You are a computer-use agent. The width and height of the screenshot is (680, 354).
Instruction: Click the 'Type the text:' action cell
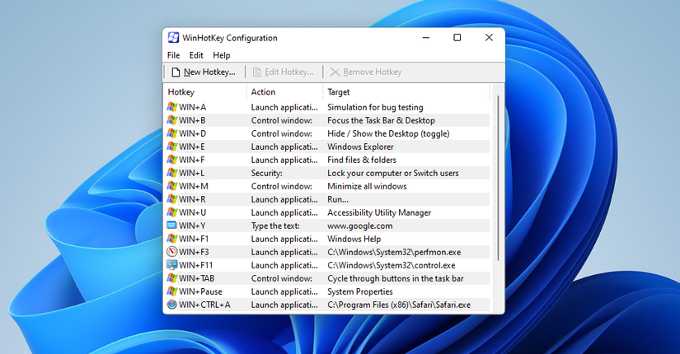pyautogui.click(x=275, y=226)
